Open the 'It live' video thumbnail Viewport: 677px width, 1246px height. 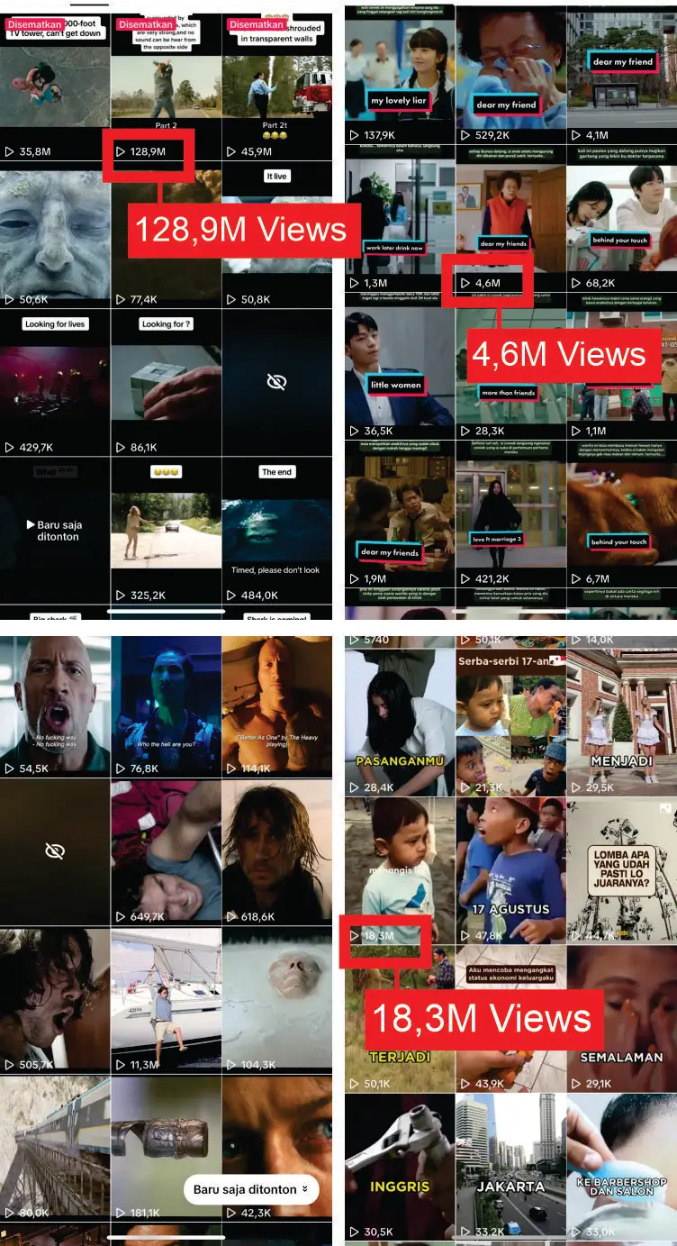pos(277,234)
